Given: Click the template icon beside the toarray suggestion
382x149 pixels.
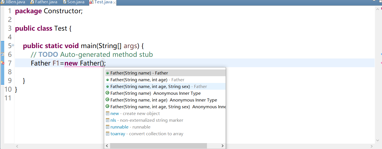Looking at the screenshot, I should point(107,134).
